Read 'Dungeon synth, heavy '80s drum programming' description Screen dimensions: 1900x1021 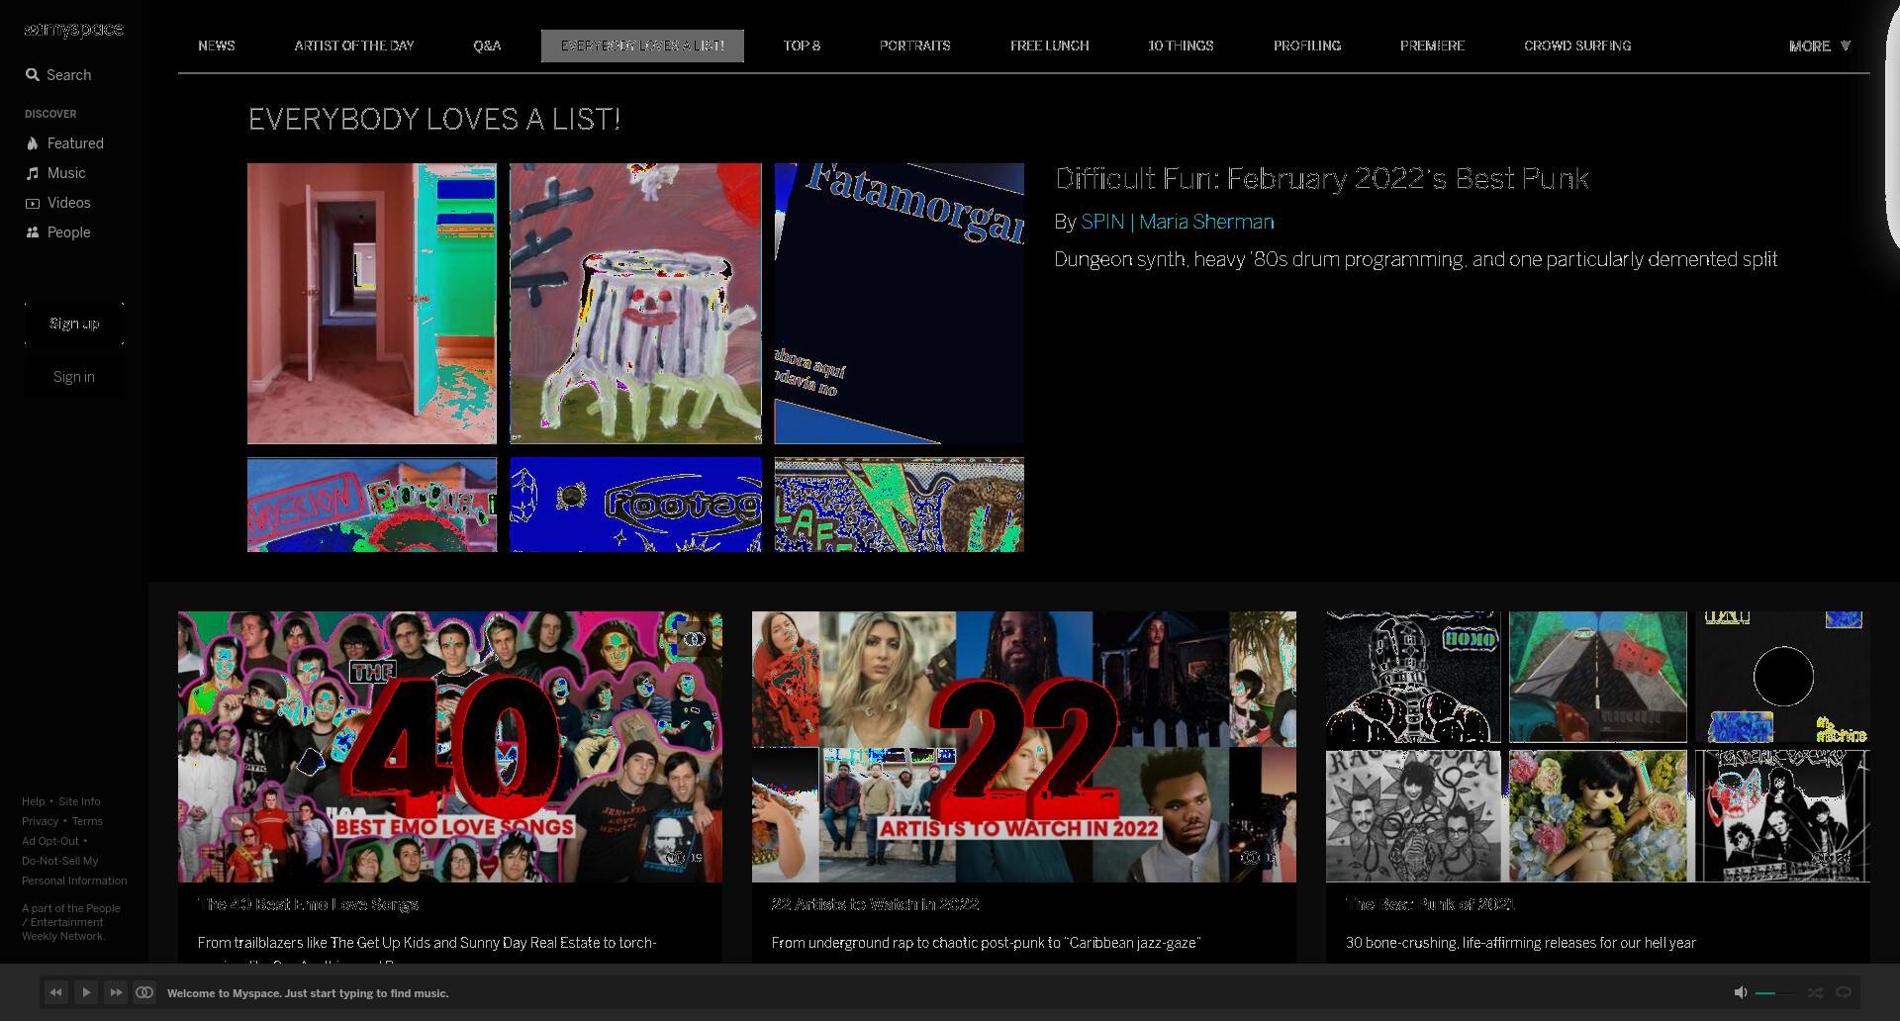1416,259
